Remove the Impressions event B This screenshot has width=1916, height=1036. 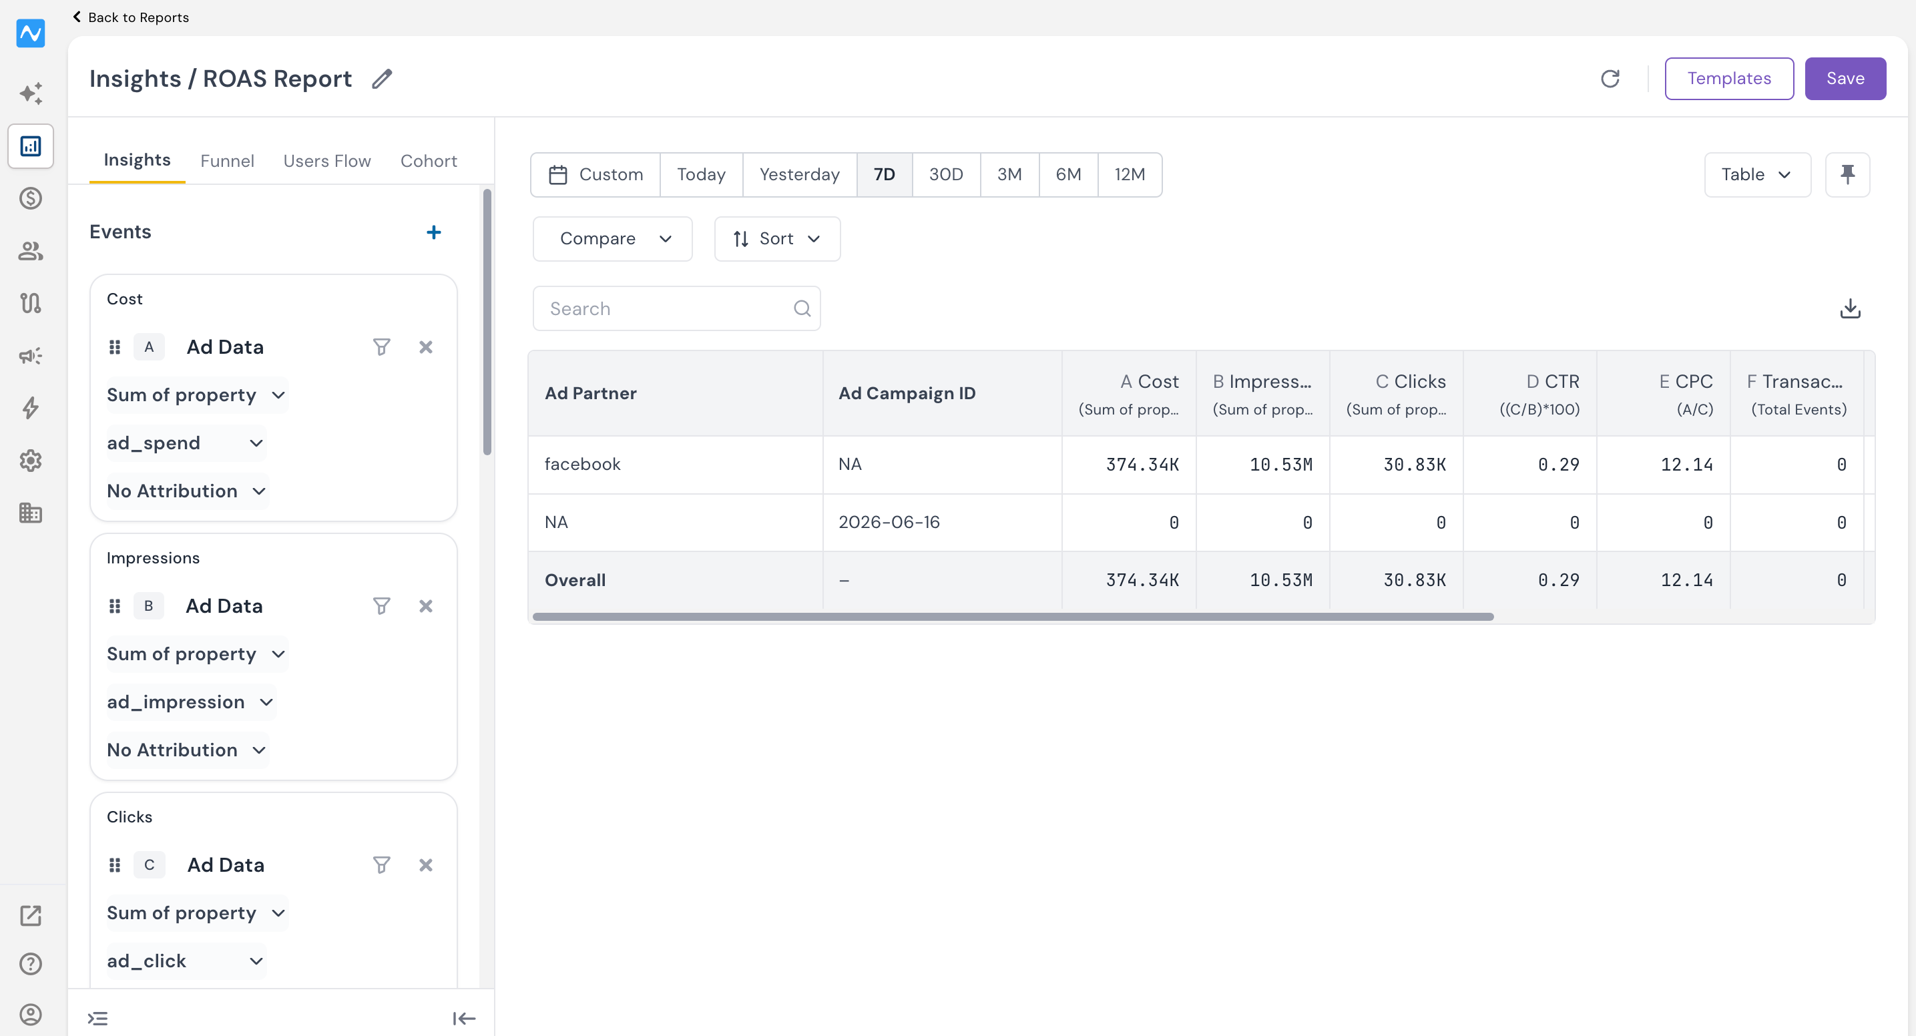click(425, 606)
